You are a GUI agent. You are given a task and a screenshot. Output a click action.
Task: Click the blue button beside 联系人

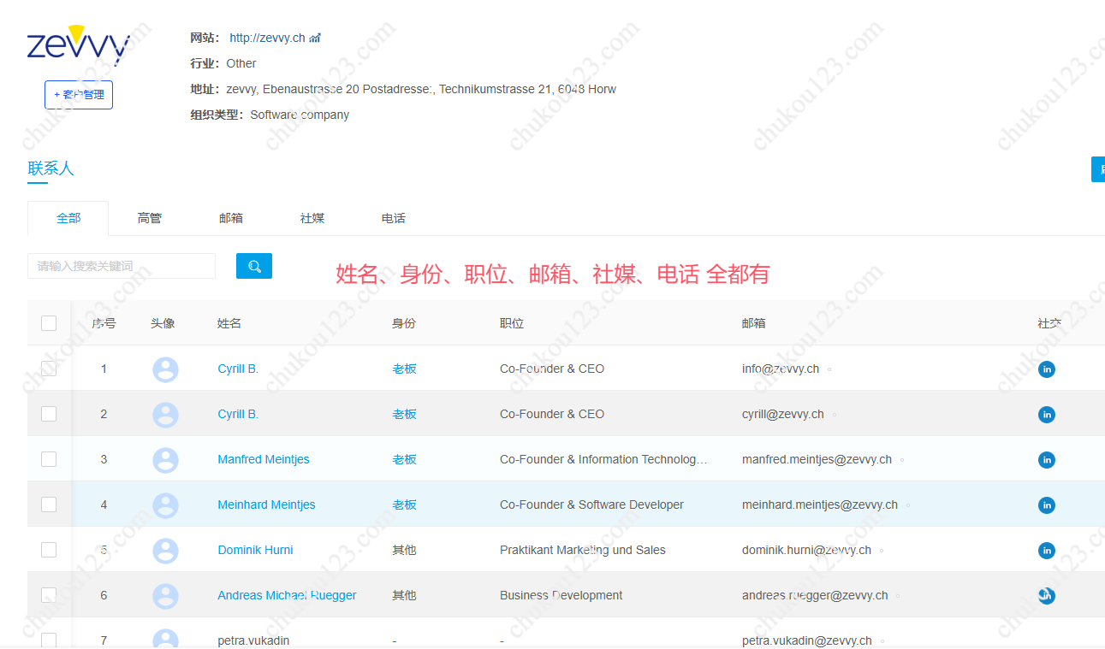pos(1097,169)
